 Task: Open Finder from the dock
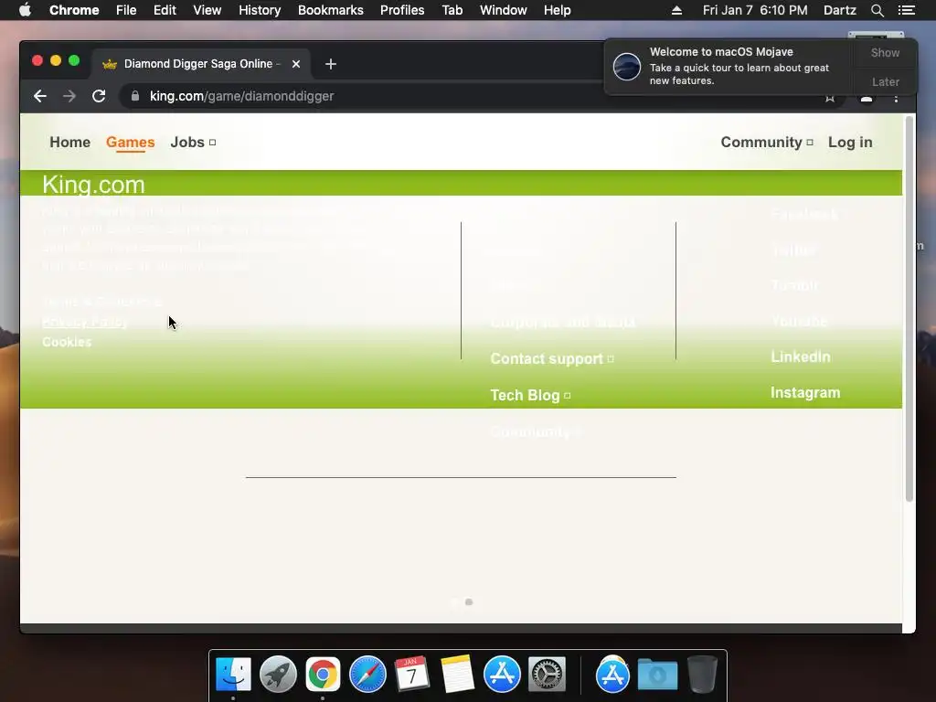click(233, 675)
